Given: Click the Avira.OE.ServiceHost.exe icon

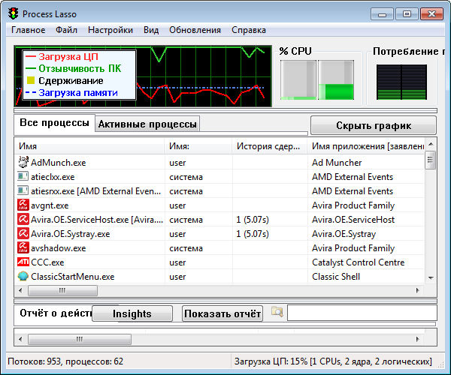Looking at the screenshot, I should [x=23, y=219].
